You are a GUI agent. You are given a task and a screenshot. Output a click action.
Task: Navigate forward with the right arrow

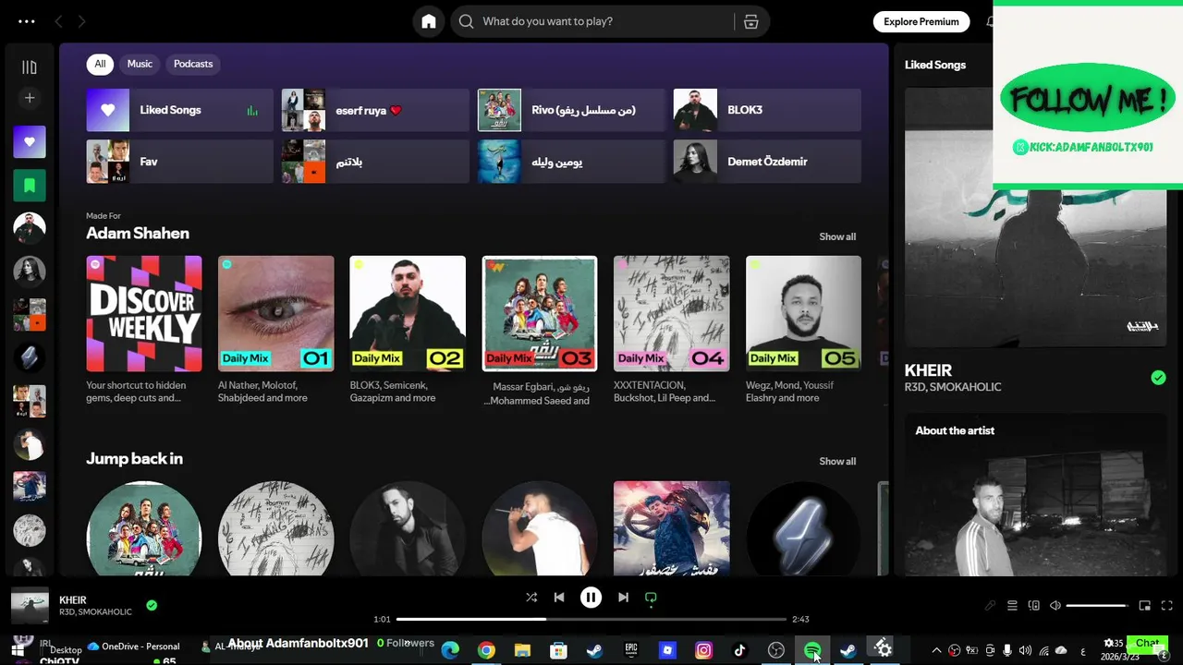coord(82,21)
